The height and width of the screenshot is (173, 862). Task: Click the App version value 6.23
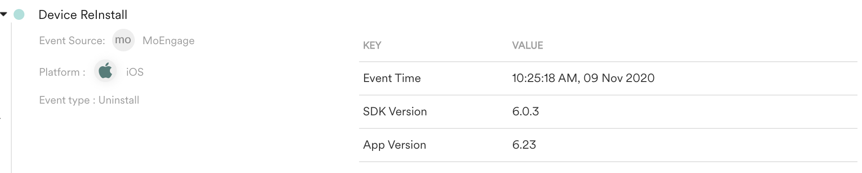524,145
